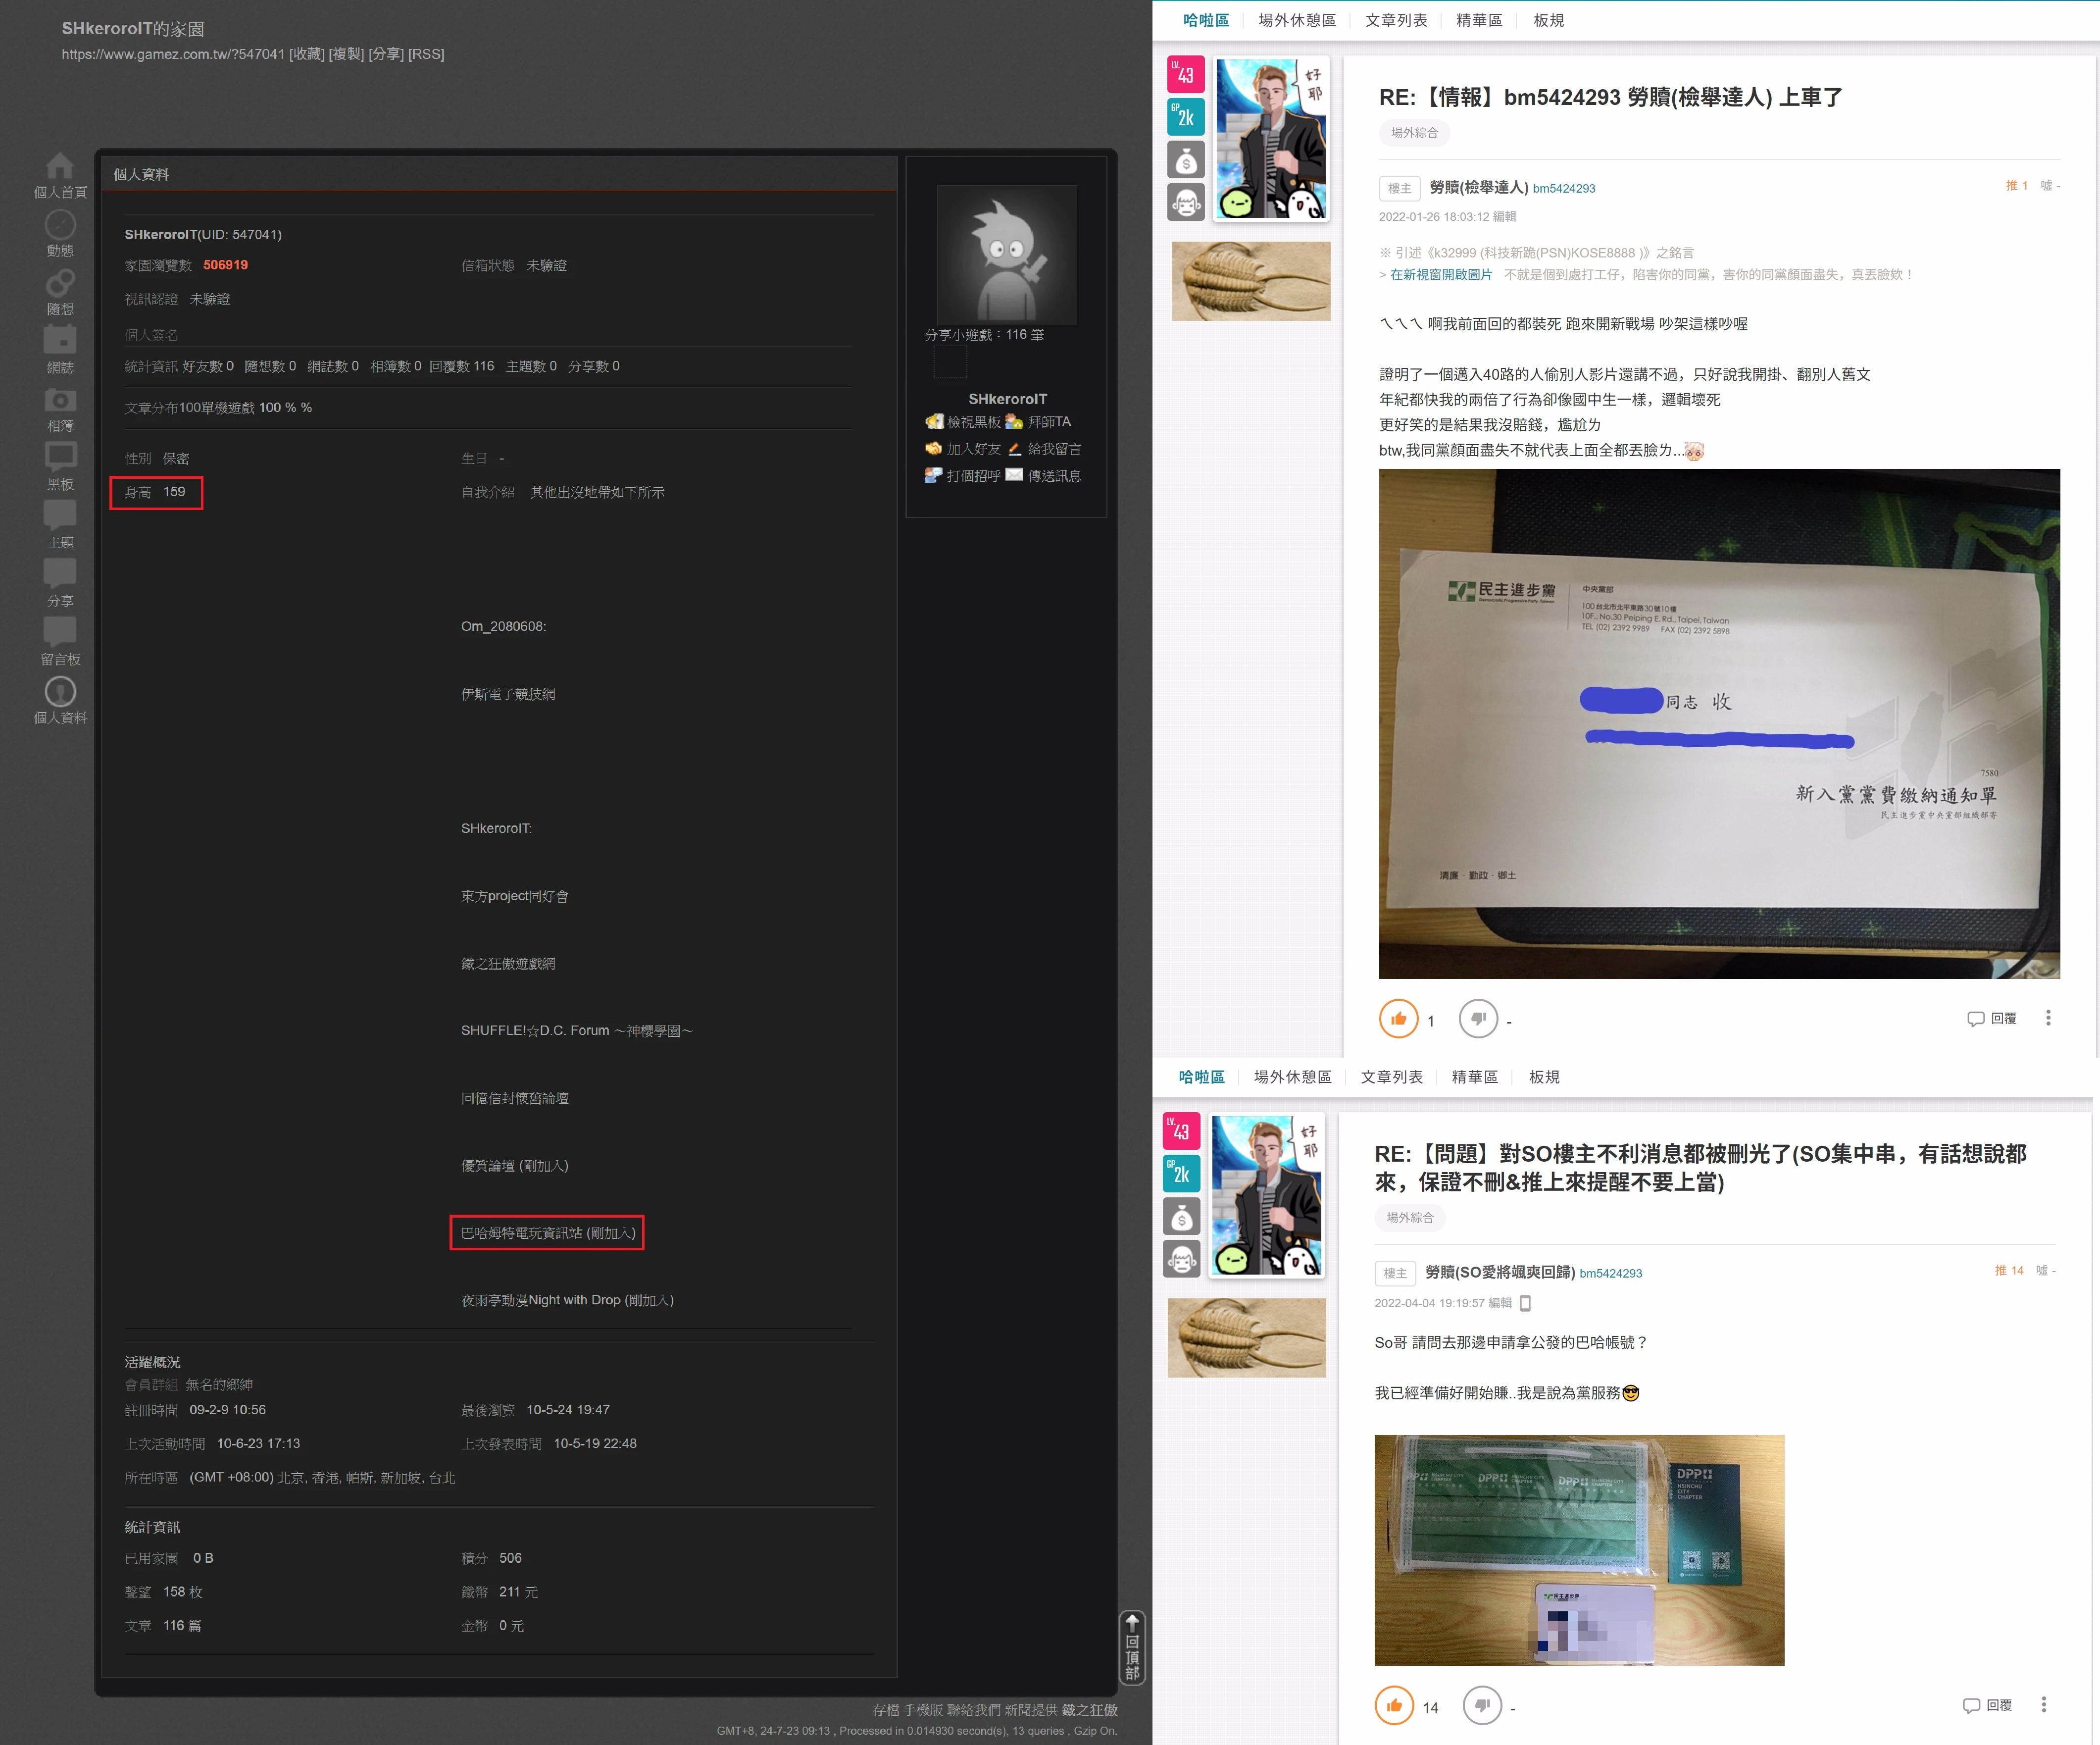Screen dimensions: 2100x1745
Task: Click thumbs-up icon on top post
Action: (1398, 1019)
